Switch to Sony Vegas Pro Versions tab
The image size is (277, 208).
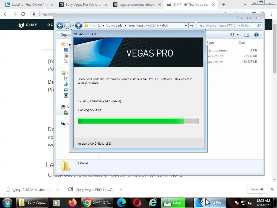83,5
